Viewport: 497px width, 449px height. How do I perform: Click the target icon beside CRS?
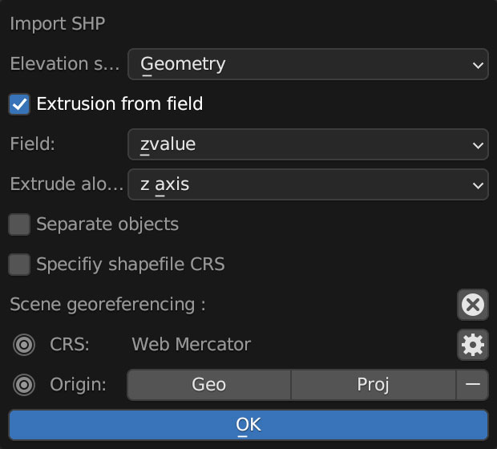tap(24, 345)
